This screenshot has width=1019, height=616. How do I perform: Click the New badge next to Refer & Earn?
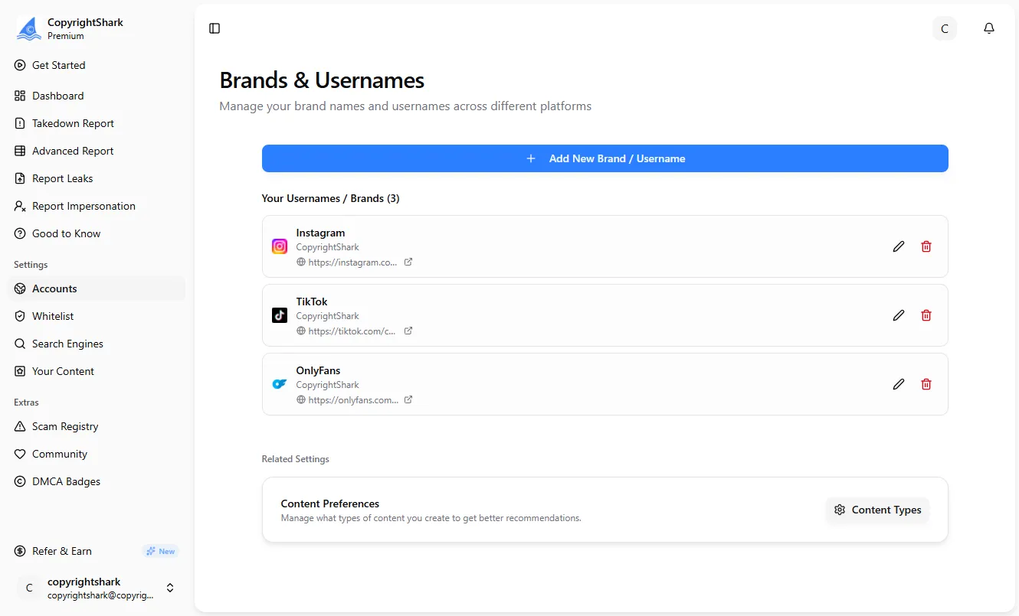click(160, 551)
